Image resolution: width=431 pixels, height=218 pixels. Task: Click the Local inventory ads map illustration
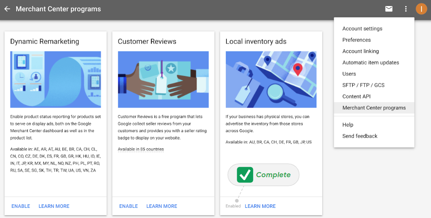tap(271, 79)
